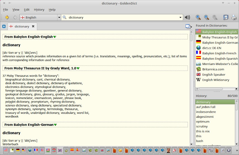Open the History menu
239x155 pixels.
(39, 10)
